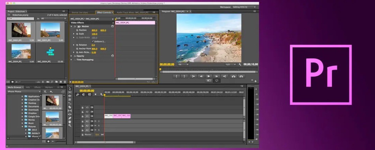This screenshot has width=375, height=150.
Task: Select the Razor tool in the tools panel
Action: [70, 107]
